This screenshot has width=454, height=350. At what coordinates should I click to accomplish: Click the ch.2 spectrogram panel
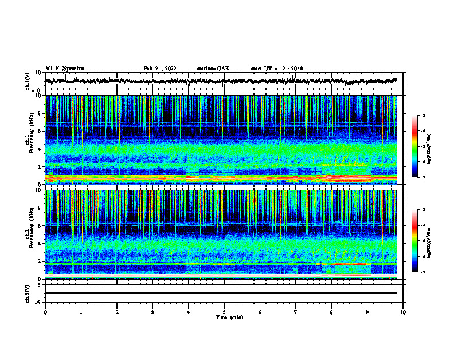click(x=221, y=234)
